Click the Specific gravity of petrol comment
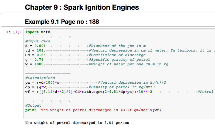 click(x=119, y=60)
